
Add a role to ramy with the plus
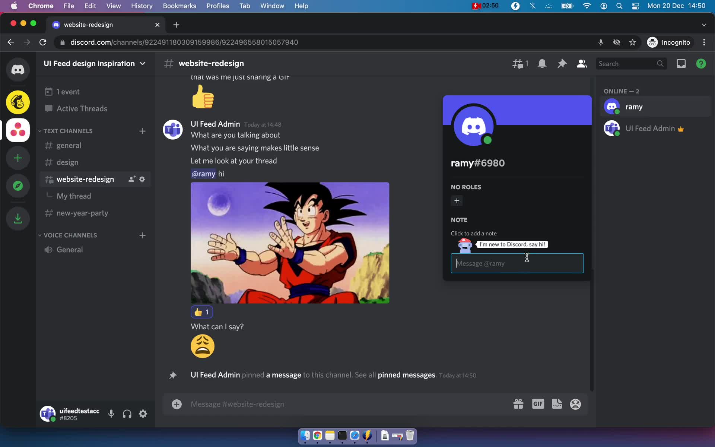pos(457,201)
